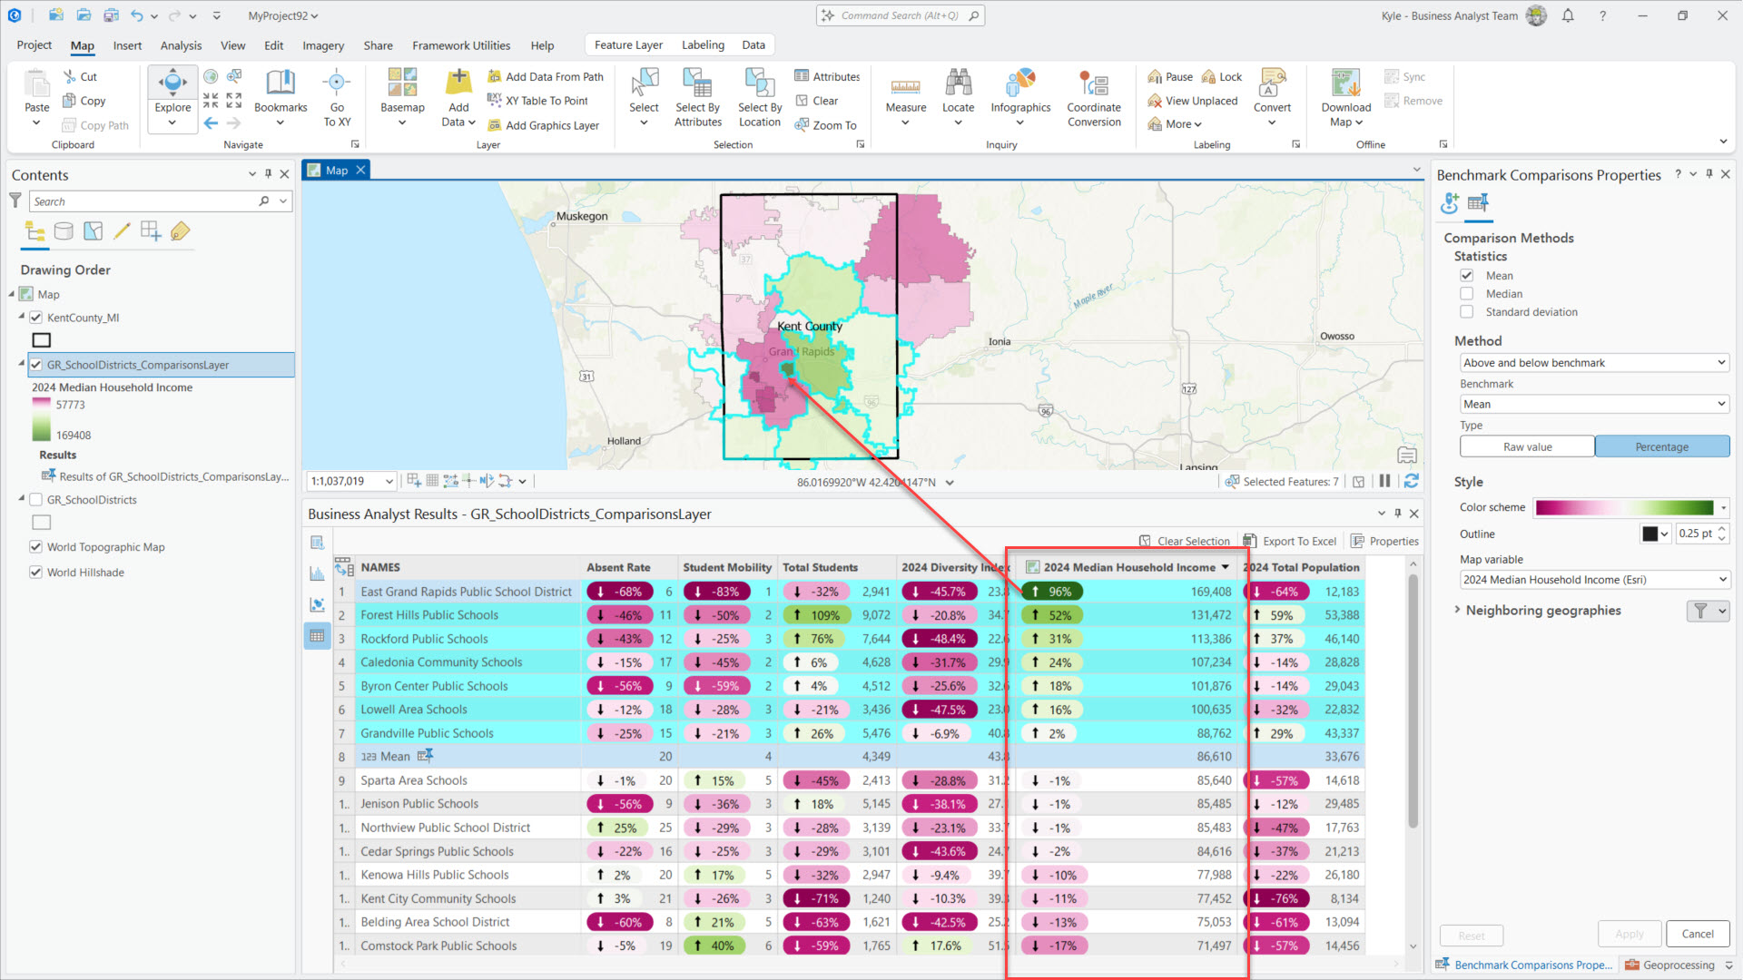Click the Coordinate Conversion icon

coord(1094,85)
